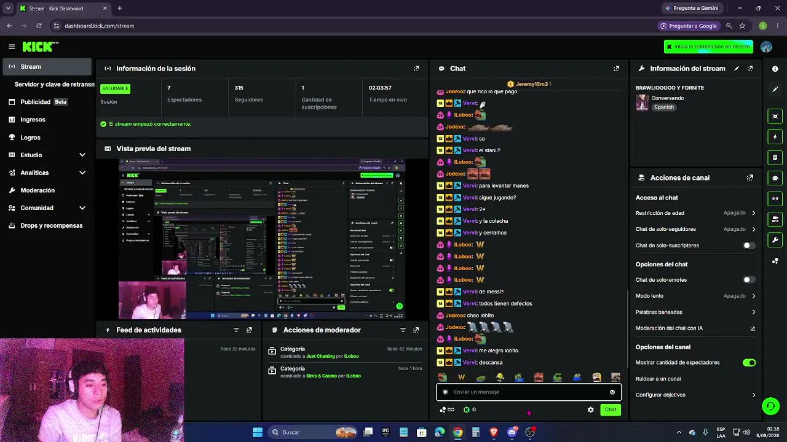Pop out the Acciones de moderador panel
This screenshot has width=787, height=442.
tap(416, 330)
